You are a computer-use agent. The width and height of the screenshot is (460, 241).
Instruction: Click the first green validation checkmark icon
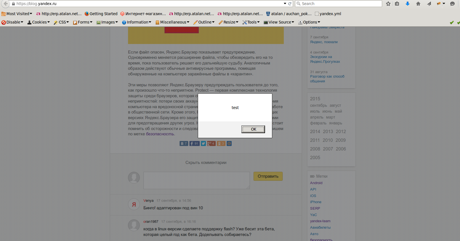pyautogui.click(x=452, y=22)
